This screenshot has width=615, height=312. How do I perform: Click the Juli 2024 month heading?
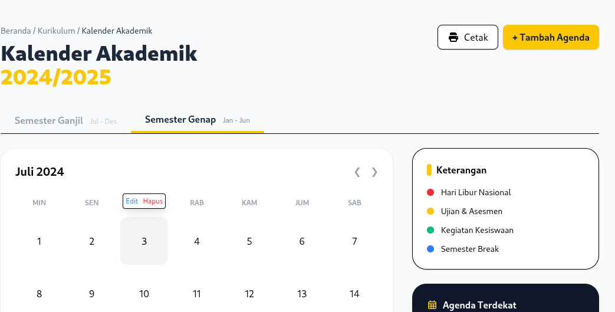click(x=40, y=172)
